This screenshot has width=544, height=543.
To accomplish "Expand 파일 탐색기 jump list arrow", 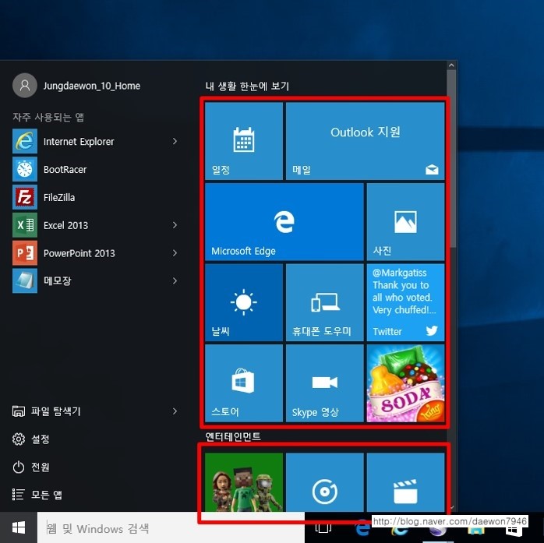I will tap(175, 411).
